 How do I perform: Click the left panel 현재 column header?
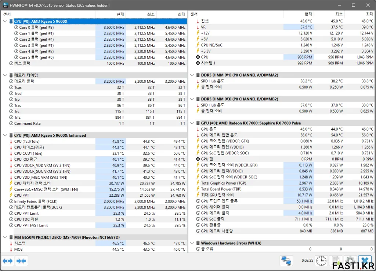(111, 14)
